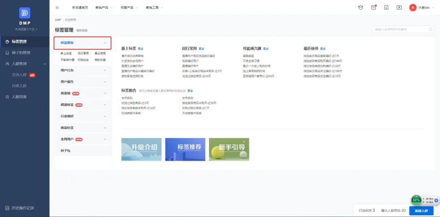Open the 营销产品 dropdown menu
The image size is (440, 217).
(x=104, y=7)
